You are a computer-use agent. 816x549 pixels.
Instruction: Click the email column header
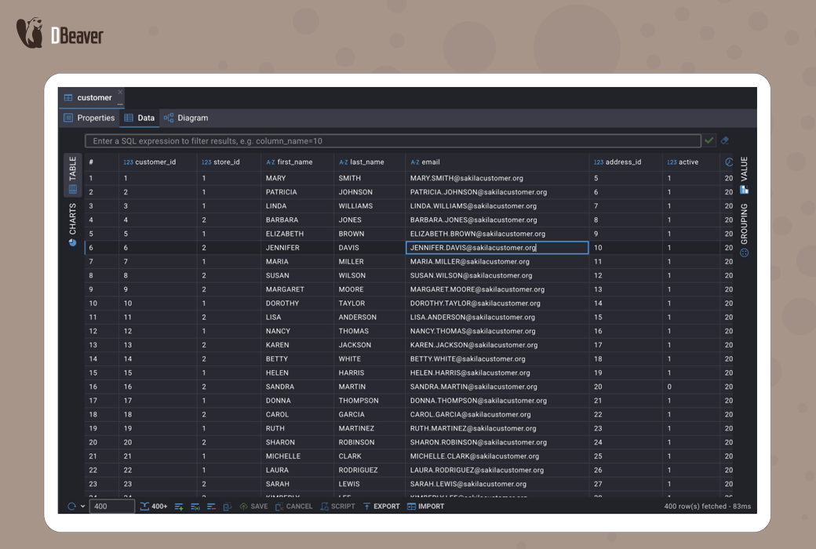click(431, 162)
